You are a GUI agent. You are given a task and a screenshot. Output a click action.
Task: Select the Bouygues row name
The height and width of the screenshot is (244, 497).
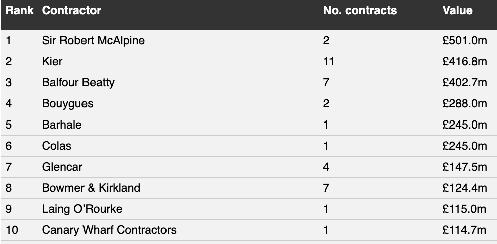67,103
